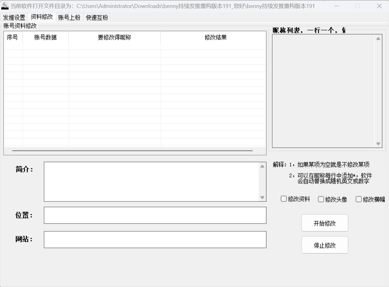The image size is (389, 287).
Task: Select the 资料修改 tab
Action: pos(42,17)
